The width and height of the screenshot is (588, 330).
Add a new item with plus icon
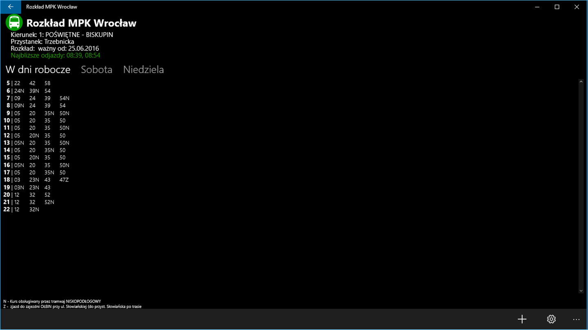[522, 319]
